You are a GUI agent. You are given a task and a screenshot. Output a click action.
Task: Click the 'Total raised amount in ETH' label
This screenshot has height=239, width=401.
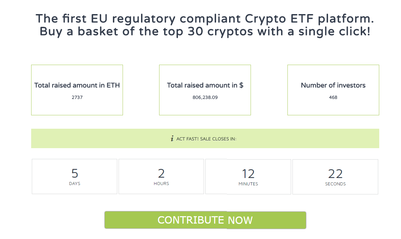[77, 85]
